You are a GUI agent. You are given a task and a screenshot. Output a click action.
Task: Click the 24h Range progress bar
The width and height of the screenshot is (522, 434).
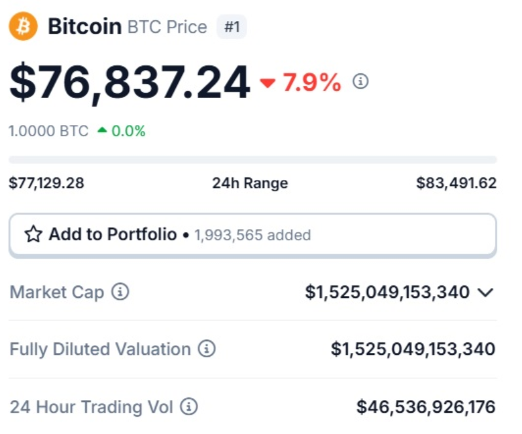click(252, 159)
